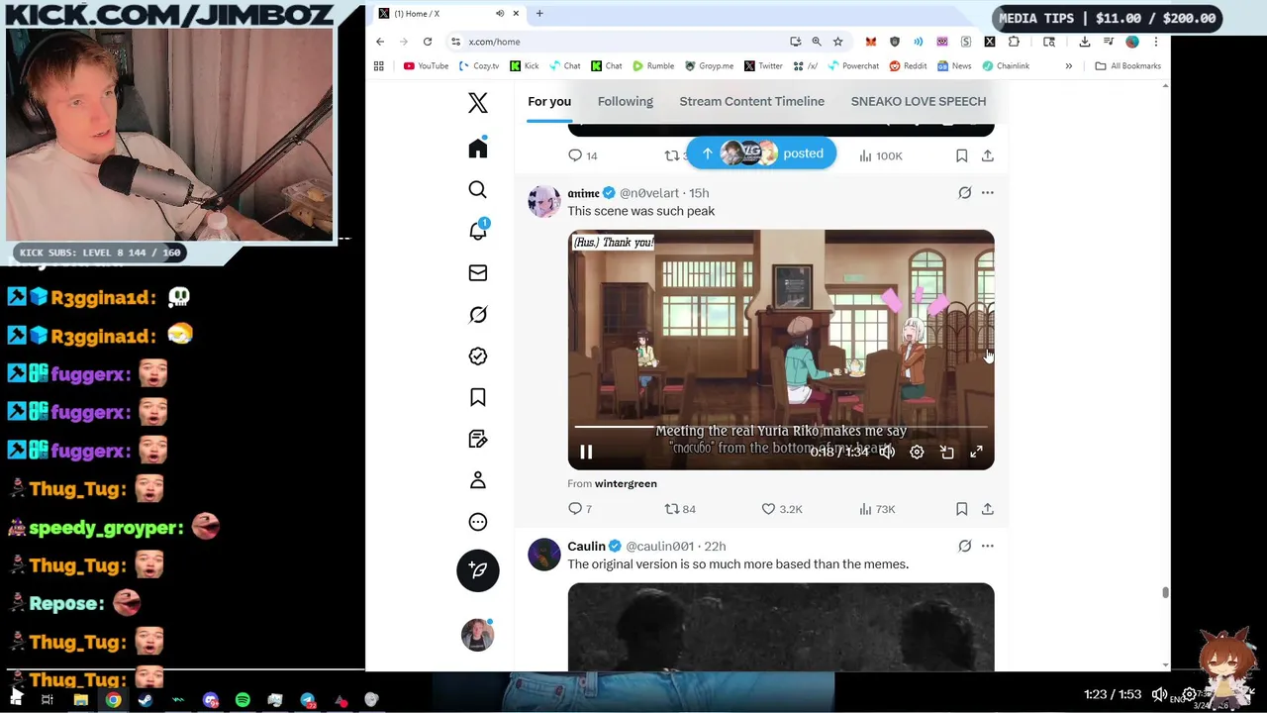
Task: Go to Home in the X sidebar
Action: point(477,148)
